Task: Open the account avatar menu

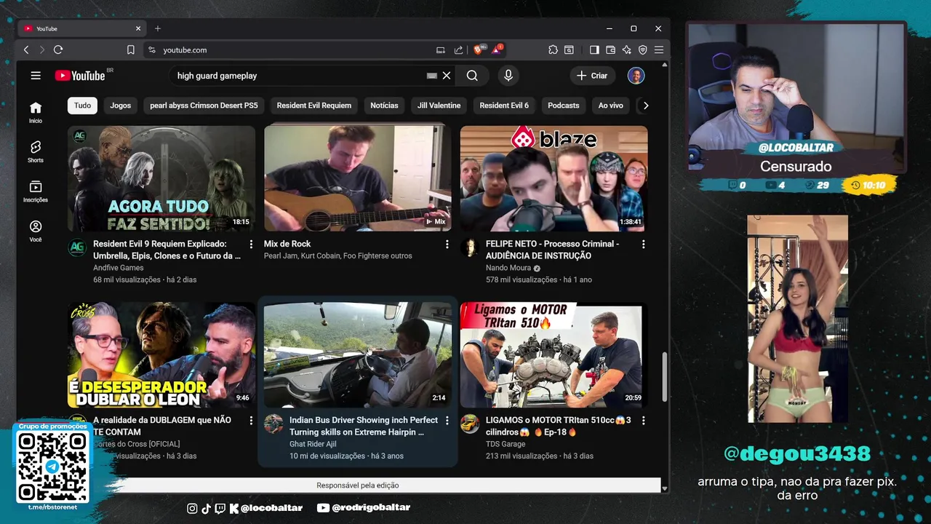Action: pos(636,76)
